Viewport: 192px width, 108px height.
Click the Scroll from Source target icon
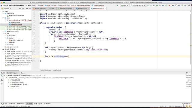[x=20, y=9]
